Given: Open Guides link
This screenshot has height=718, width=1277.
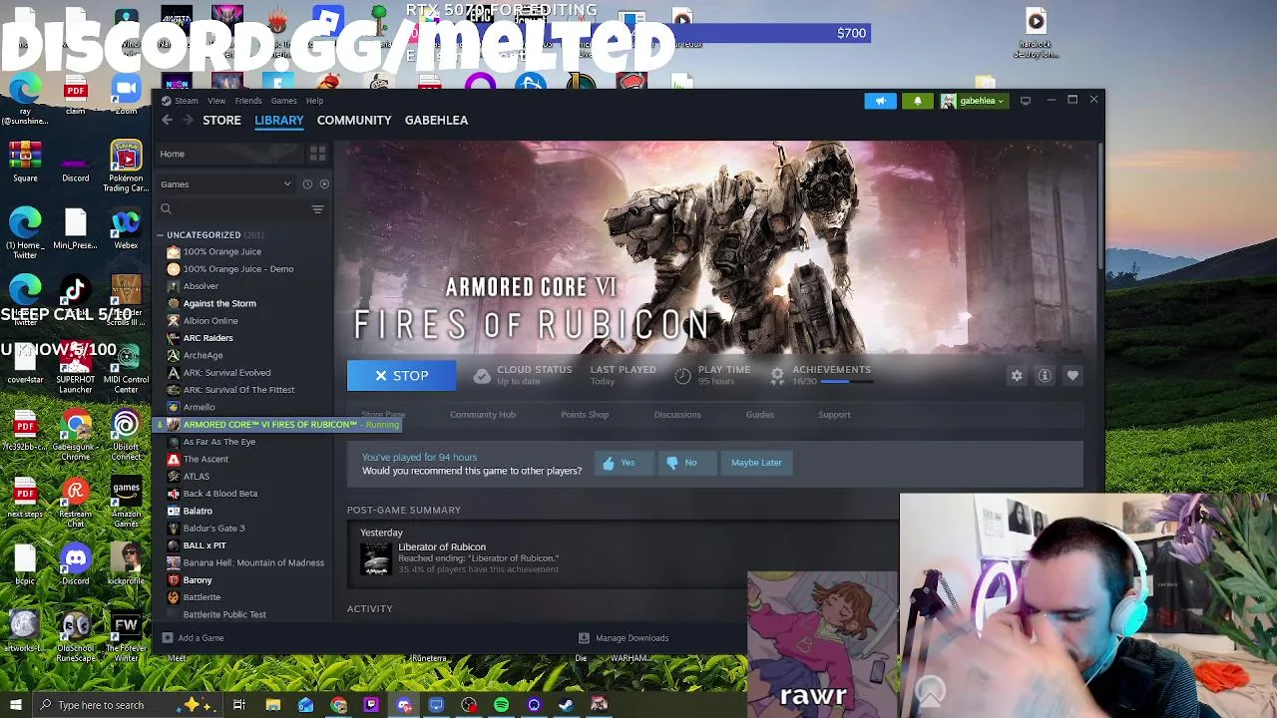Looking at the screenshot, I should pos(759,415).
